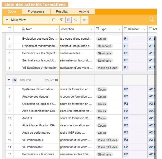Click the Séminaire tag in row 15
The width and height of the screenshot is (162, 159).
[x=104, y=154]
